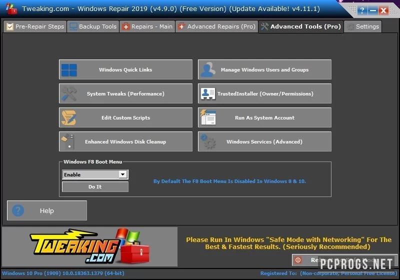Image resolution: width=400 pixels, height=280 pixels.
Task: Click Run As System Account
Action: click(x=264, y=117)
